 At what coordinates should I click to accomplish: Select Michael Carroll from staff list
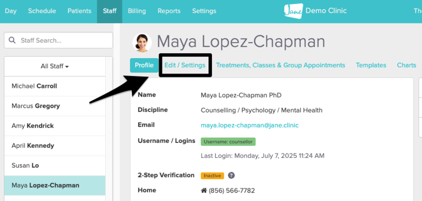(x=34, y=86)
